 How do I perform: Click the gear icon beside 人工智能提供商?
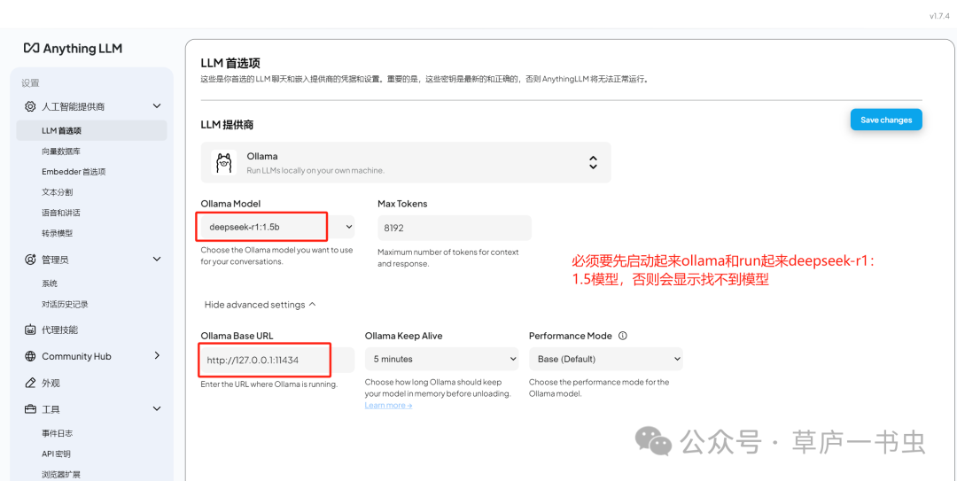pyautogui.click(x=30, y=106)
